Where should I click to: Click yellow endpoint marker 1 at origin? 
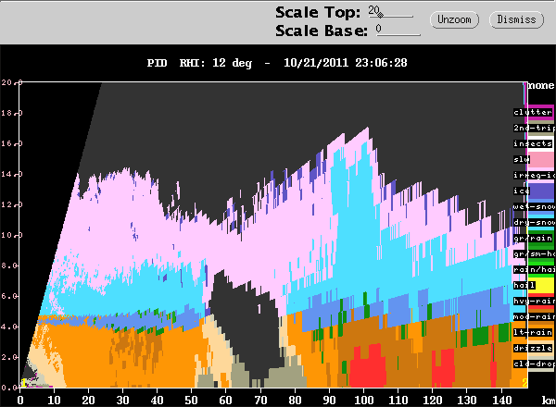pyautogui.click(x=24, y=383)
